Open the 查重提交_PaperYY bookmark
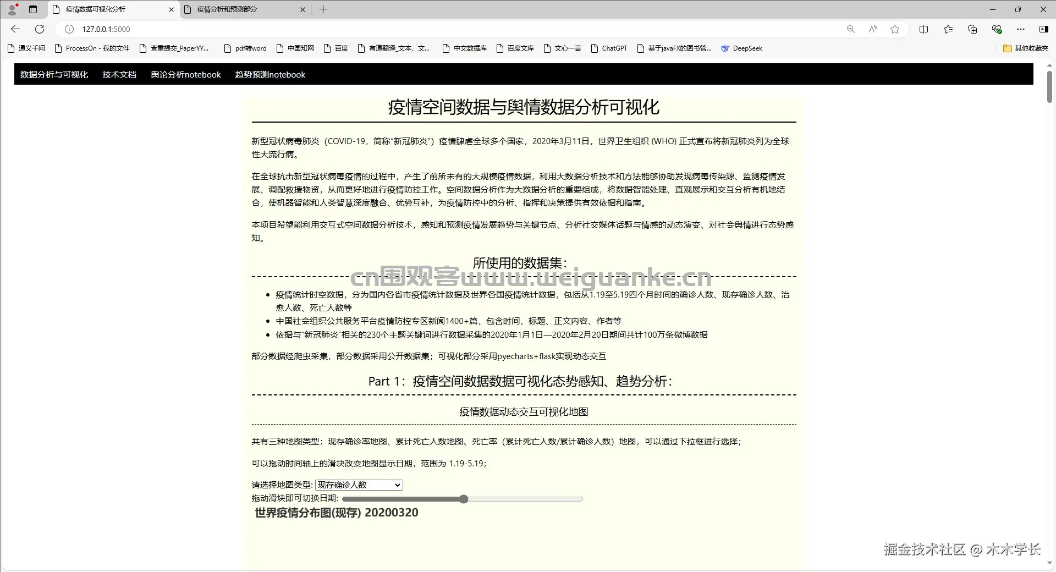 click(x=174, y=48)
